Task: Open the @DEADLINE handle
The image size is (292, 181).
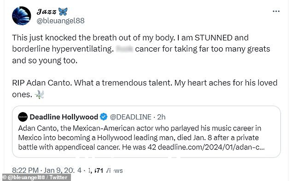Action: (130, 117)
